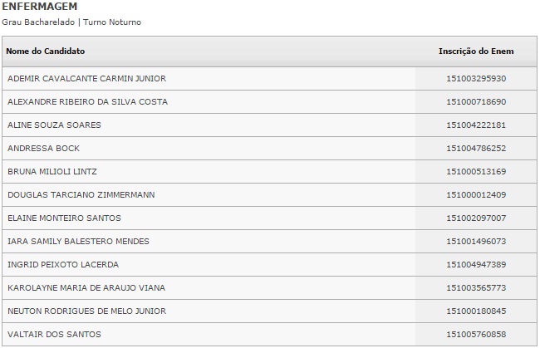540x348 pixels.
Task: Click the Valtair dos Santos name cell
Action: 54,335
